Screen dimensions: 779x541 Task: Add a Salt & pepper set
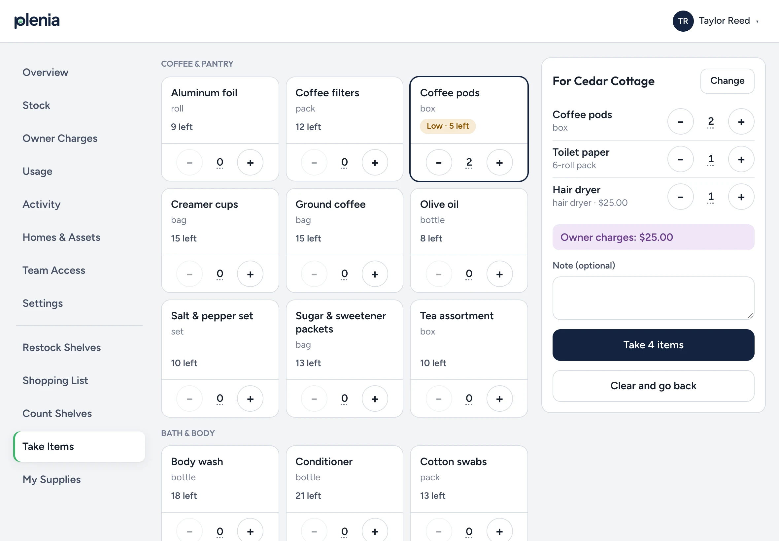[250, 398]
